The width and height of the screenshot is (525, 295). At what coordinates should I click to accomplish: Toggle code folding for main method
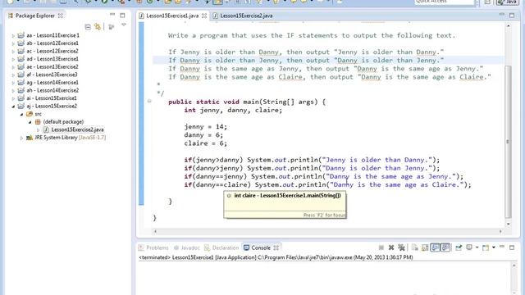149,101
